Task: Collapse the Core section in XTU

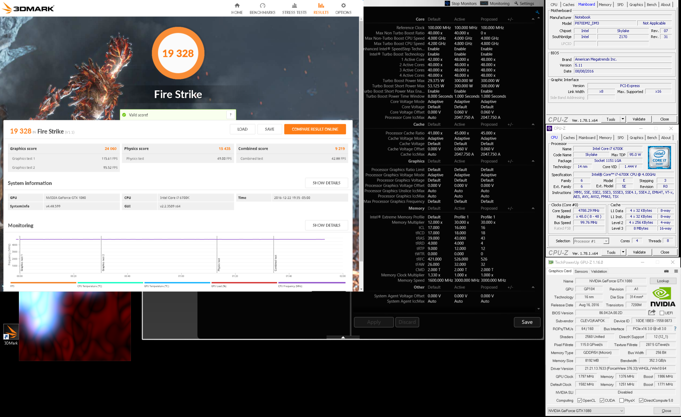Action: pyautogui.click(x=533, y=19)
